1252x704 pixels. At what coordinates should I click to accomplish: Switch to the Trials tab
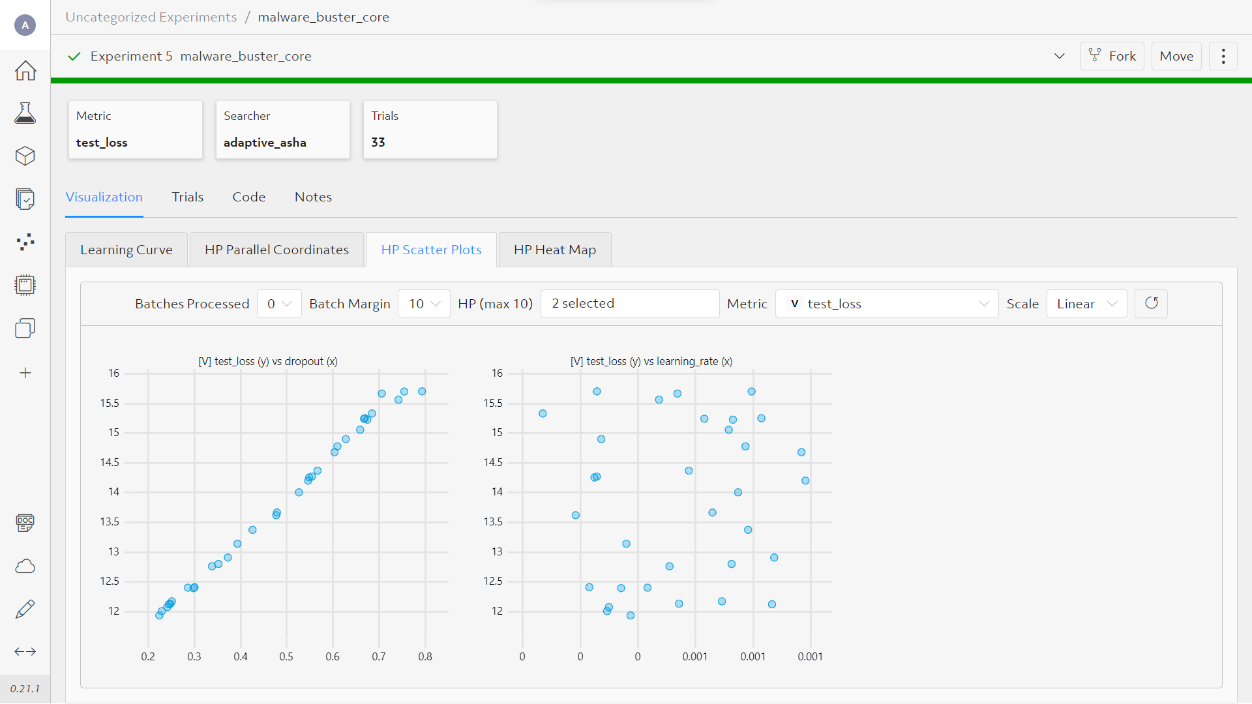point(188,197)
